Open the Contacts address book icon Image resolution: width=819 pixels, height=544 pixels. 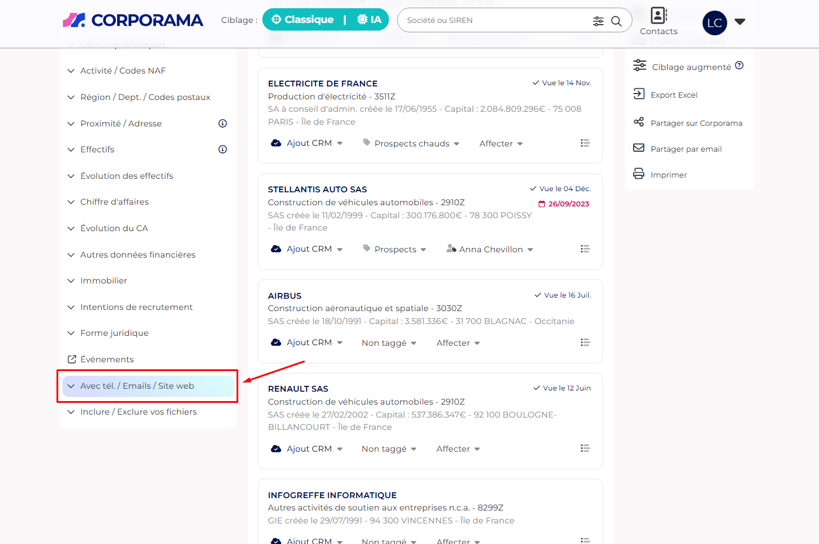(x=658, y=15)
